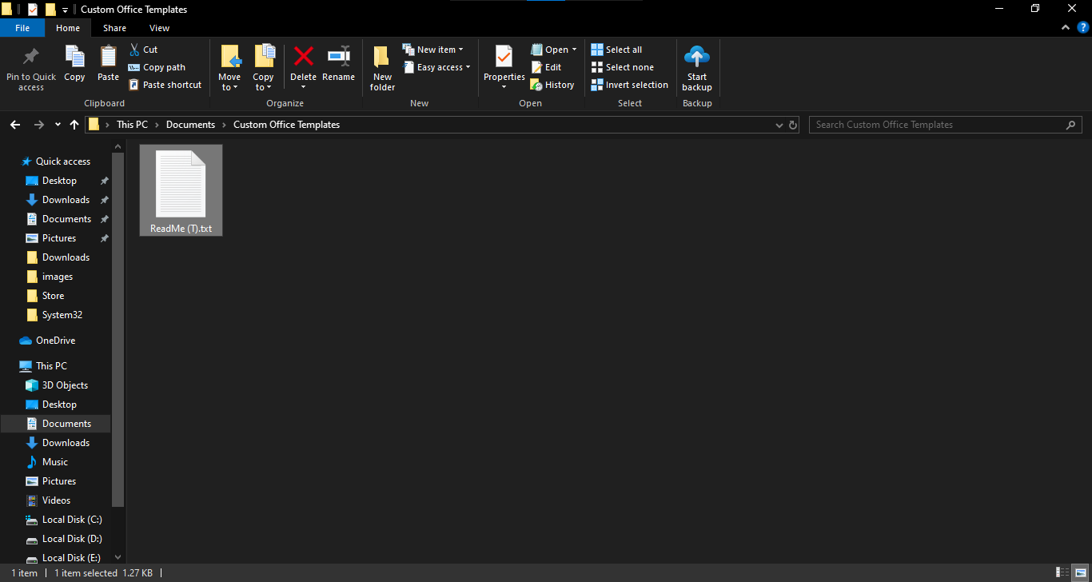The height and width of the screenshot is (582, 1092).
Task: Click the Search Custom Office Templates field
Action: pos(946,125)
